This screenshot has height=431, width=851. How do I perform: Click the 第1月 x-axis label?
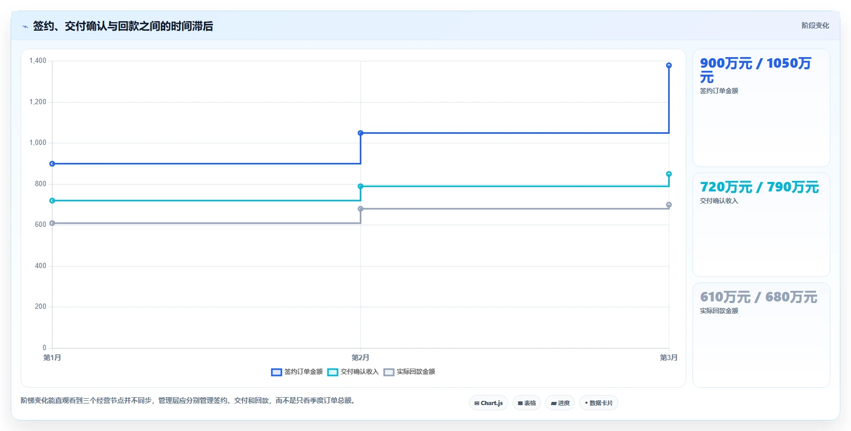tap(52, 358)
